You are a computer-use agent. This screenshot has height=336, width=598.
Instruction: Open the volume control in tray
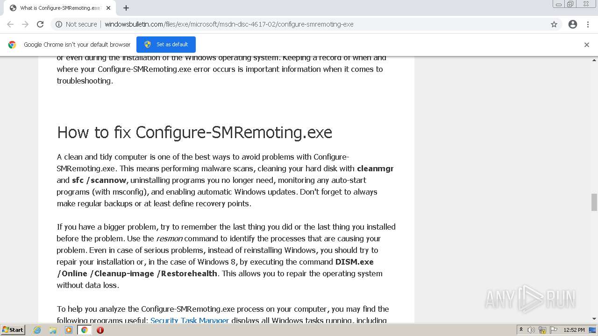(531, 330)
